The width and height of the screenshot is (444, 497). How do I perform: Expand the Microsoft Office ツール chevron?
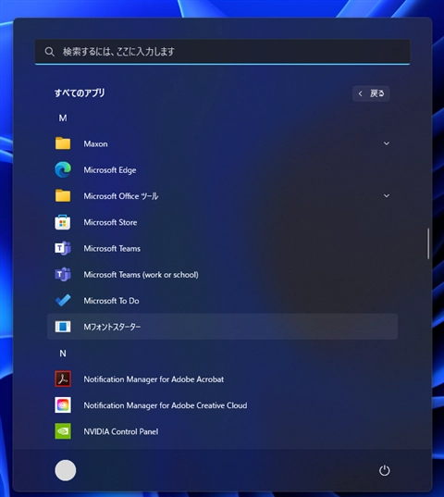tap(387, 196)
